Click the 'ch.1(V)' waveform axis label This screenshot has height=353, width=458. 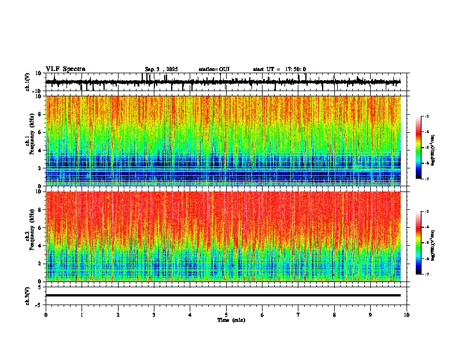click(x=27, y=82)
